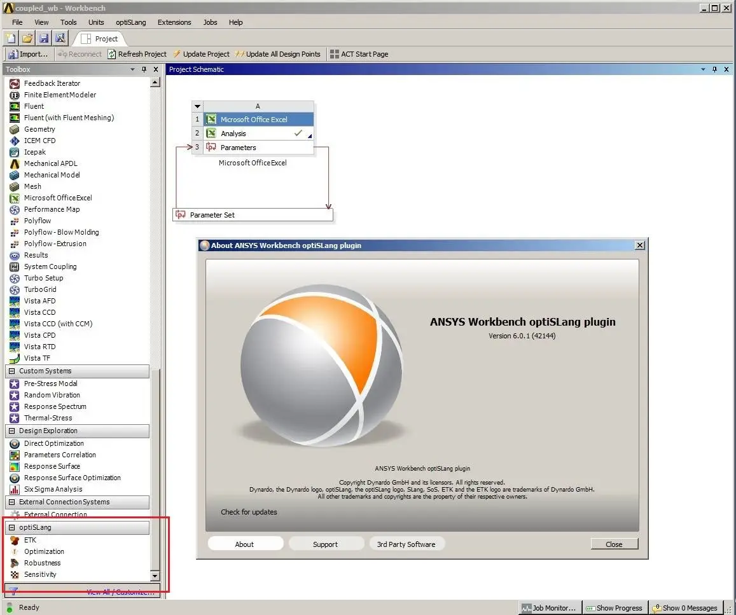This screenshot has width=736, height=615.
Task: Select the Results component icon
Action: click(15, 255)
